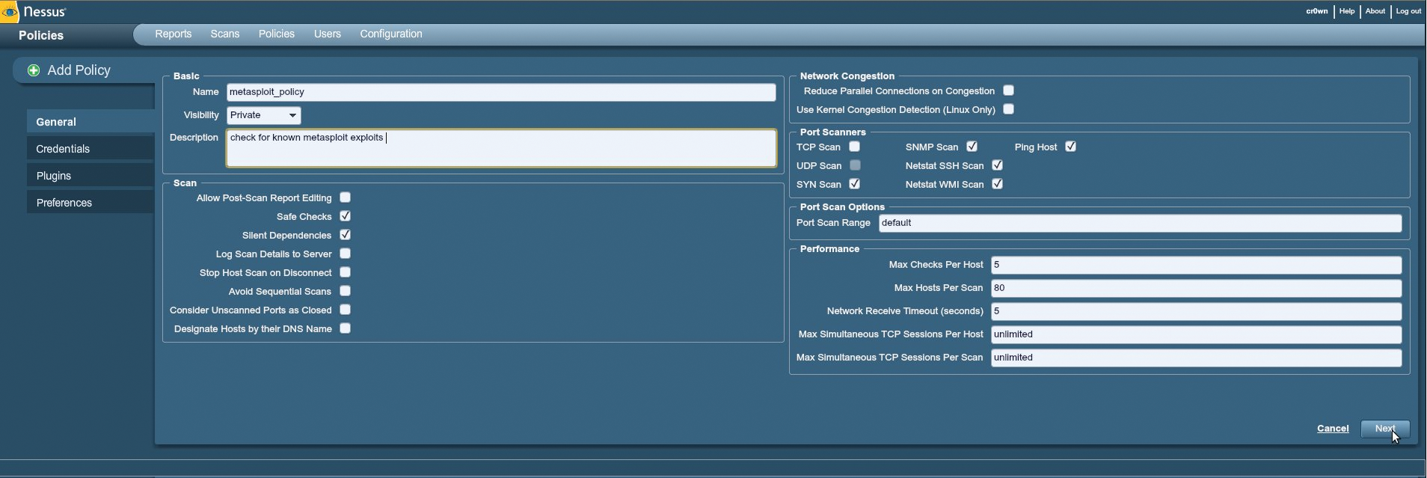Enable Avoid Sequential Scans option
1427x478 pixels.
[345, 291]
